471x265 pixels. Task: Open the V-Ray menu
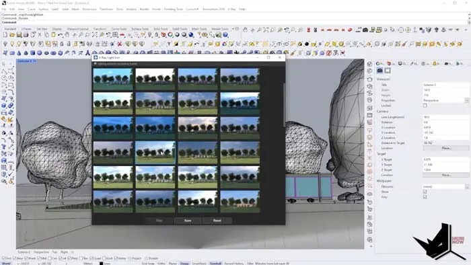pyautogui.click(x=231, y=9)
